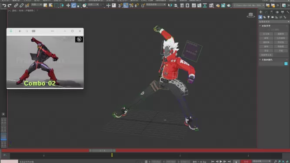Click the Mirror tool icon

click(170, 5)
